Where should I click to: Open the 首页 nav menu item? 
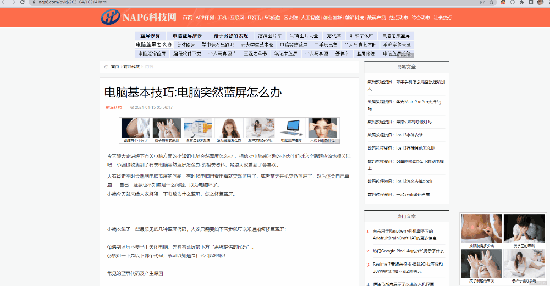[188, 18]
